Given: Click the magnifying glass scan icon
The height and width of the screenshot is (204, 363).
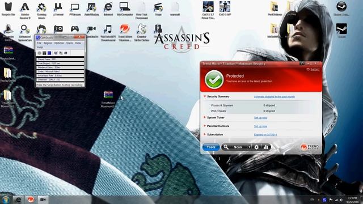Looking at the screenshot, I should coord(226,147).
